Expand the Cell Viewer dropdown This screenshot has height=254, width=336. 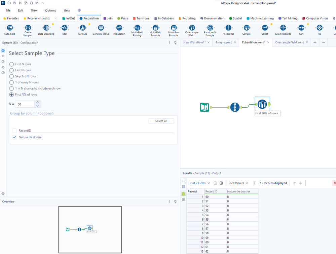[x=239, y=183]
